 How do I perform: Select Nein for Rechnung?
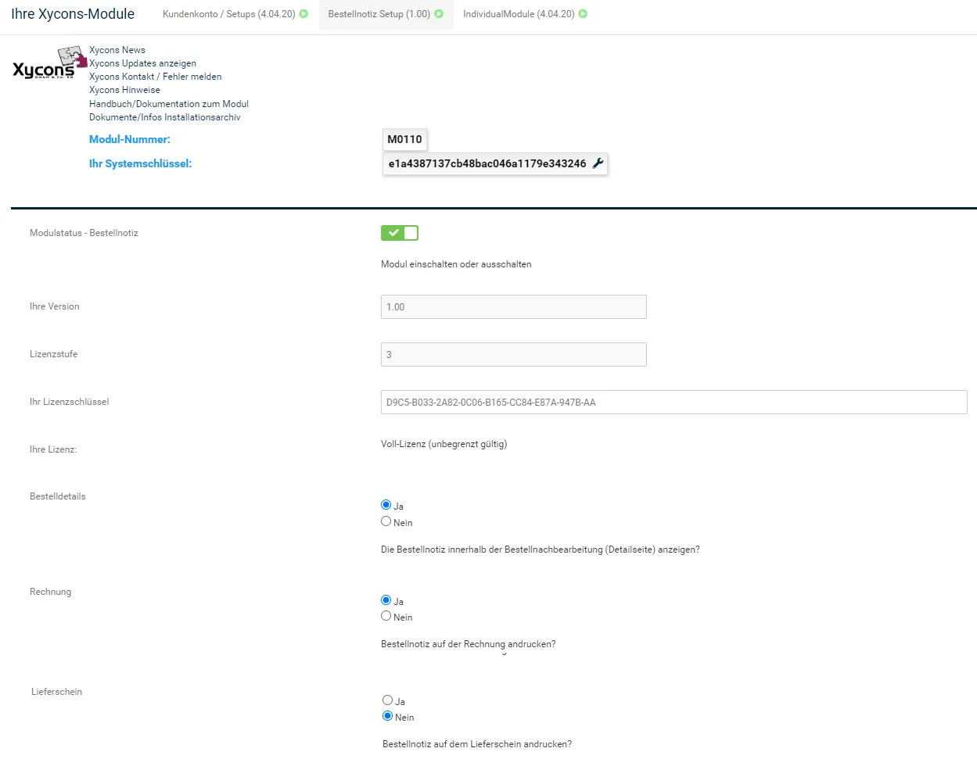click(386, 616)
